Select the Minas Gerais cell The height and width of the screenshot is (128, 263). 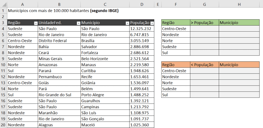coord(59,59)
